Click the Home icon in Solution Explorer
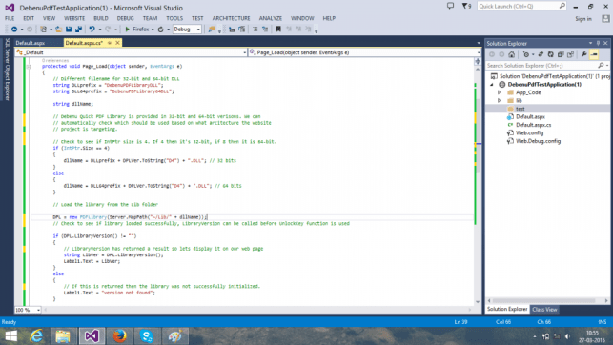The width and height of the screenshot is (613, 345). click(511, 54)
